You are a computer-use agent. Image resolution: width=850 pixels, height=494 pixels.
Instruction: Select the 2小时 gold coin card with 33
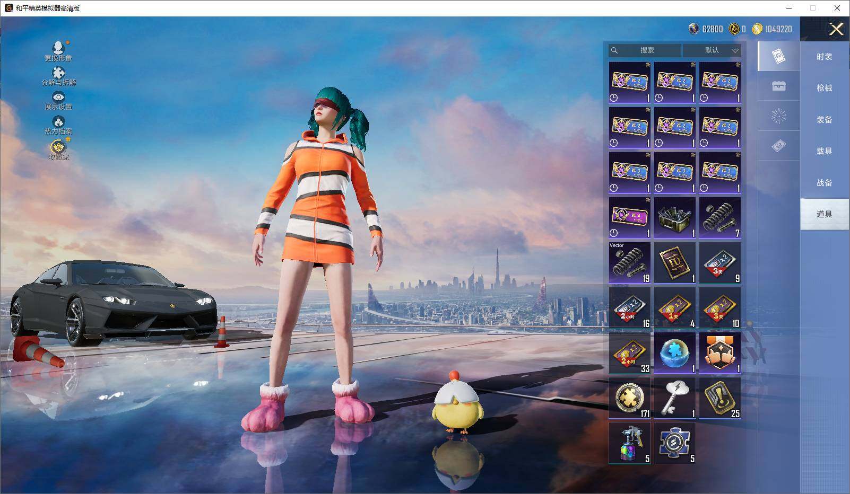[630, 353]
